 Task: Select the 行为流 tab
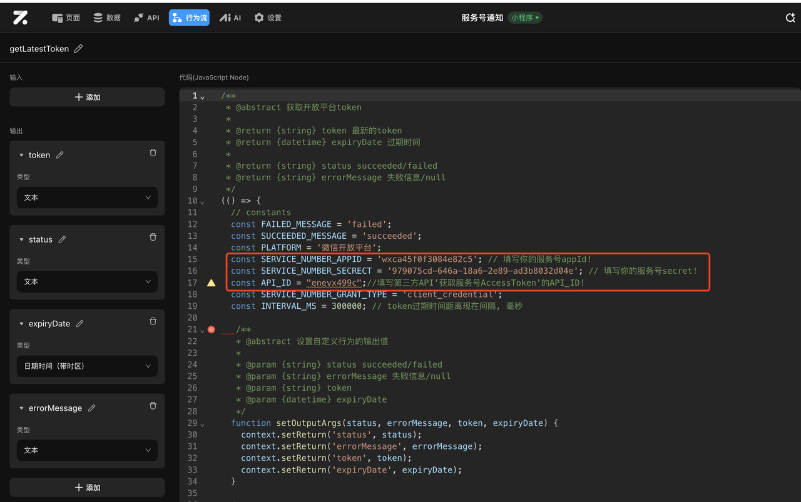pyautogui.click(x=189, y=18)
